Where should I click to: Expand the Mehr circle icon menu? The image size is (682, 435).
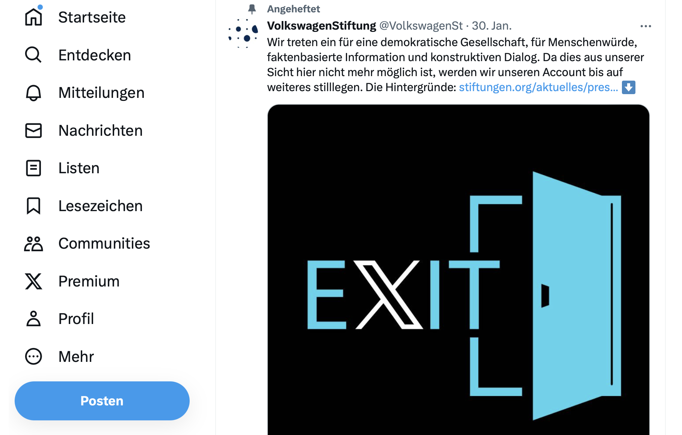(x=33, y=357)
